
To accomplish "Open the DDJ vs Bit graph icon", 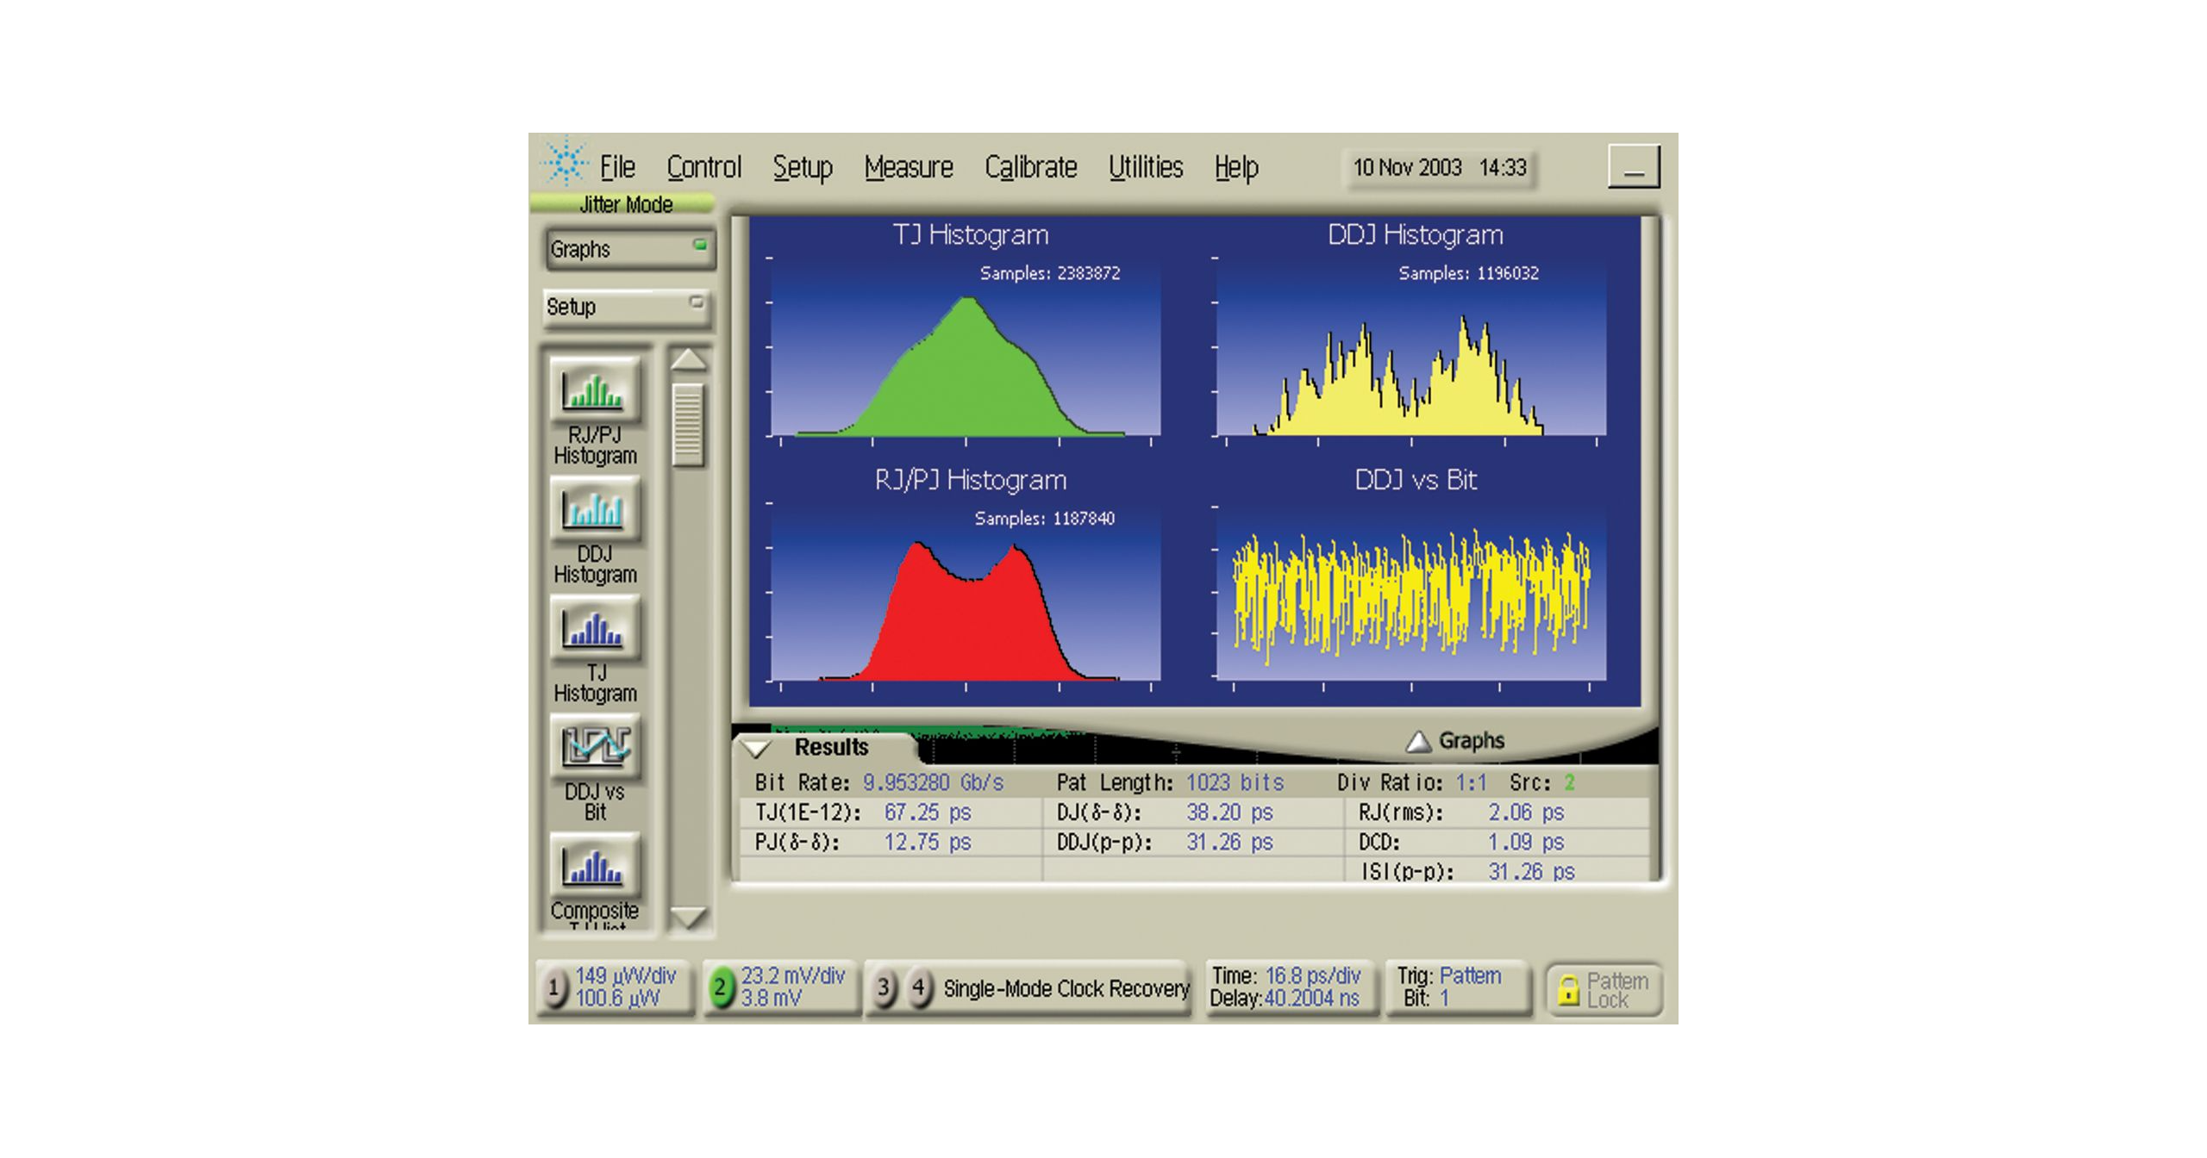I will pyautogui.click(x=594, y=746).
